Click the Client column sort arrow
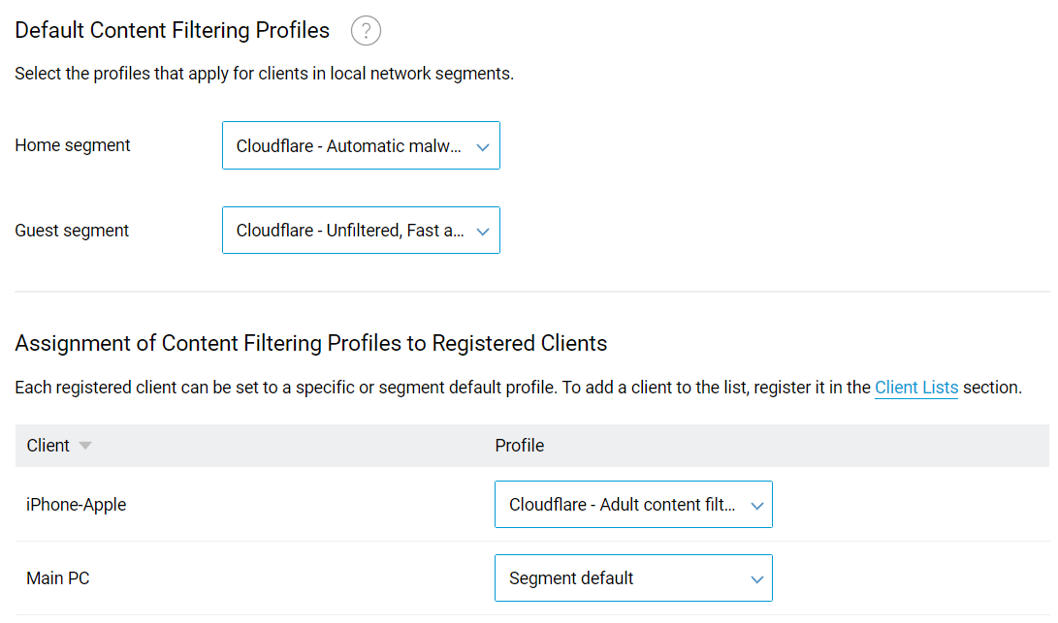This screenshot has width=1058, height=623. [85, 446]
